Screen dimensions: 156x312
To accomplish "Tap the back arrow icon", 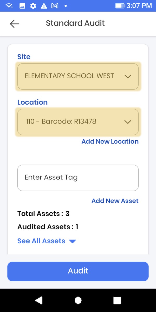I will [15, 24].
